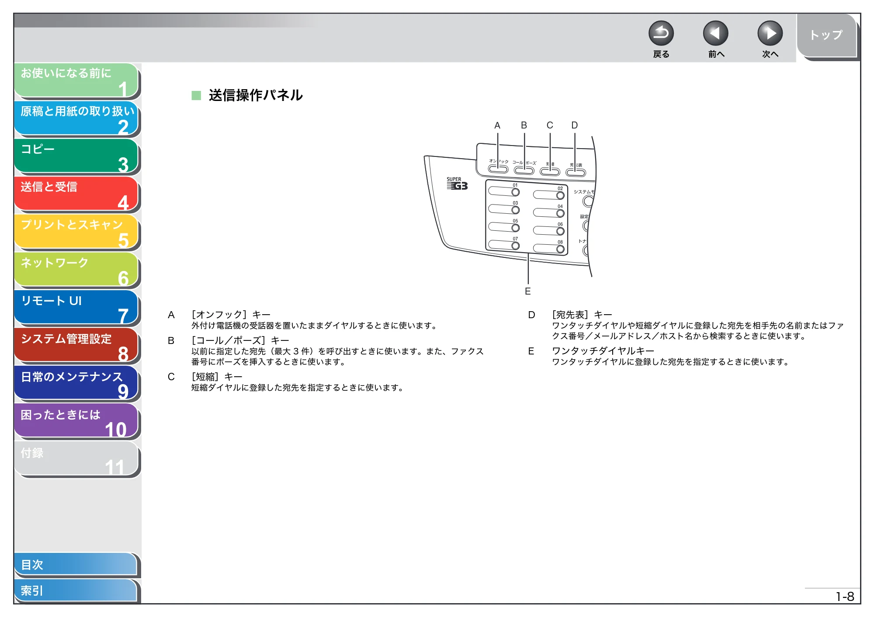Click the オンフック key in diagram

point(498,169)
